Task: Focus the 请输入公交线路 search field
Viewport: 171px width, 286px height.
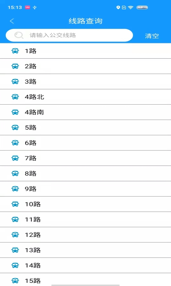Action: 69,35
